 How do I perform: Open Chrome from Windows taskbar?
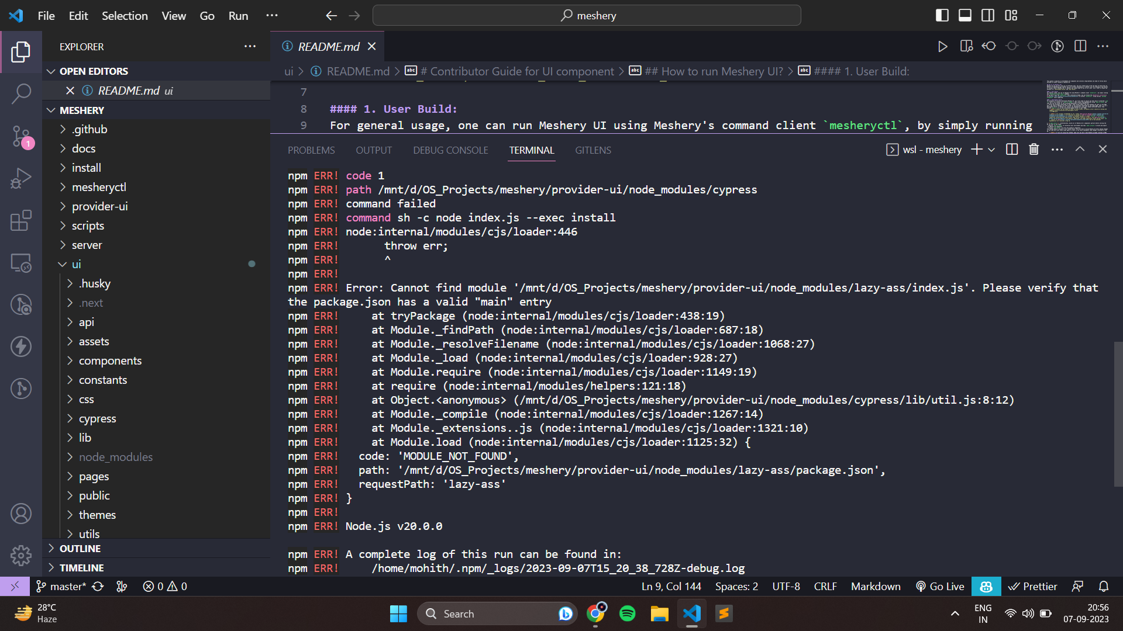[595, 613]
